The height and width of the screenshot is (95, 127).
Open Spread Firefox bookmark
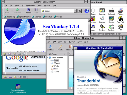pyautogui.click(x=24, y=17)
